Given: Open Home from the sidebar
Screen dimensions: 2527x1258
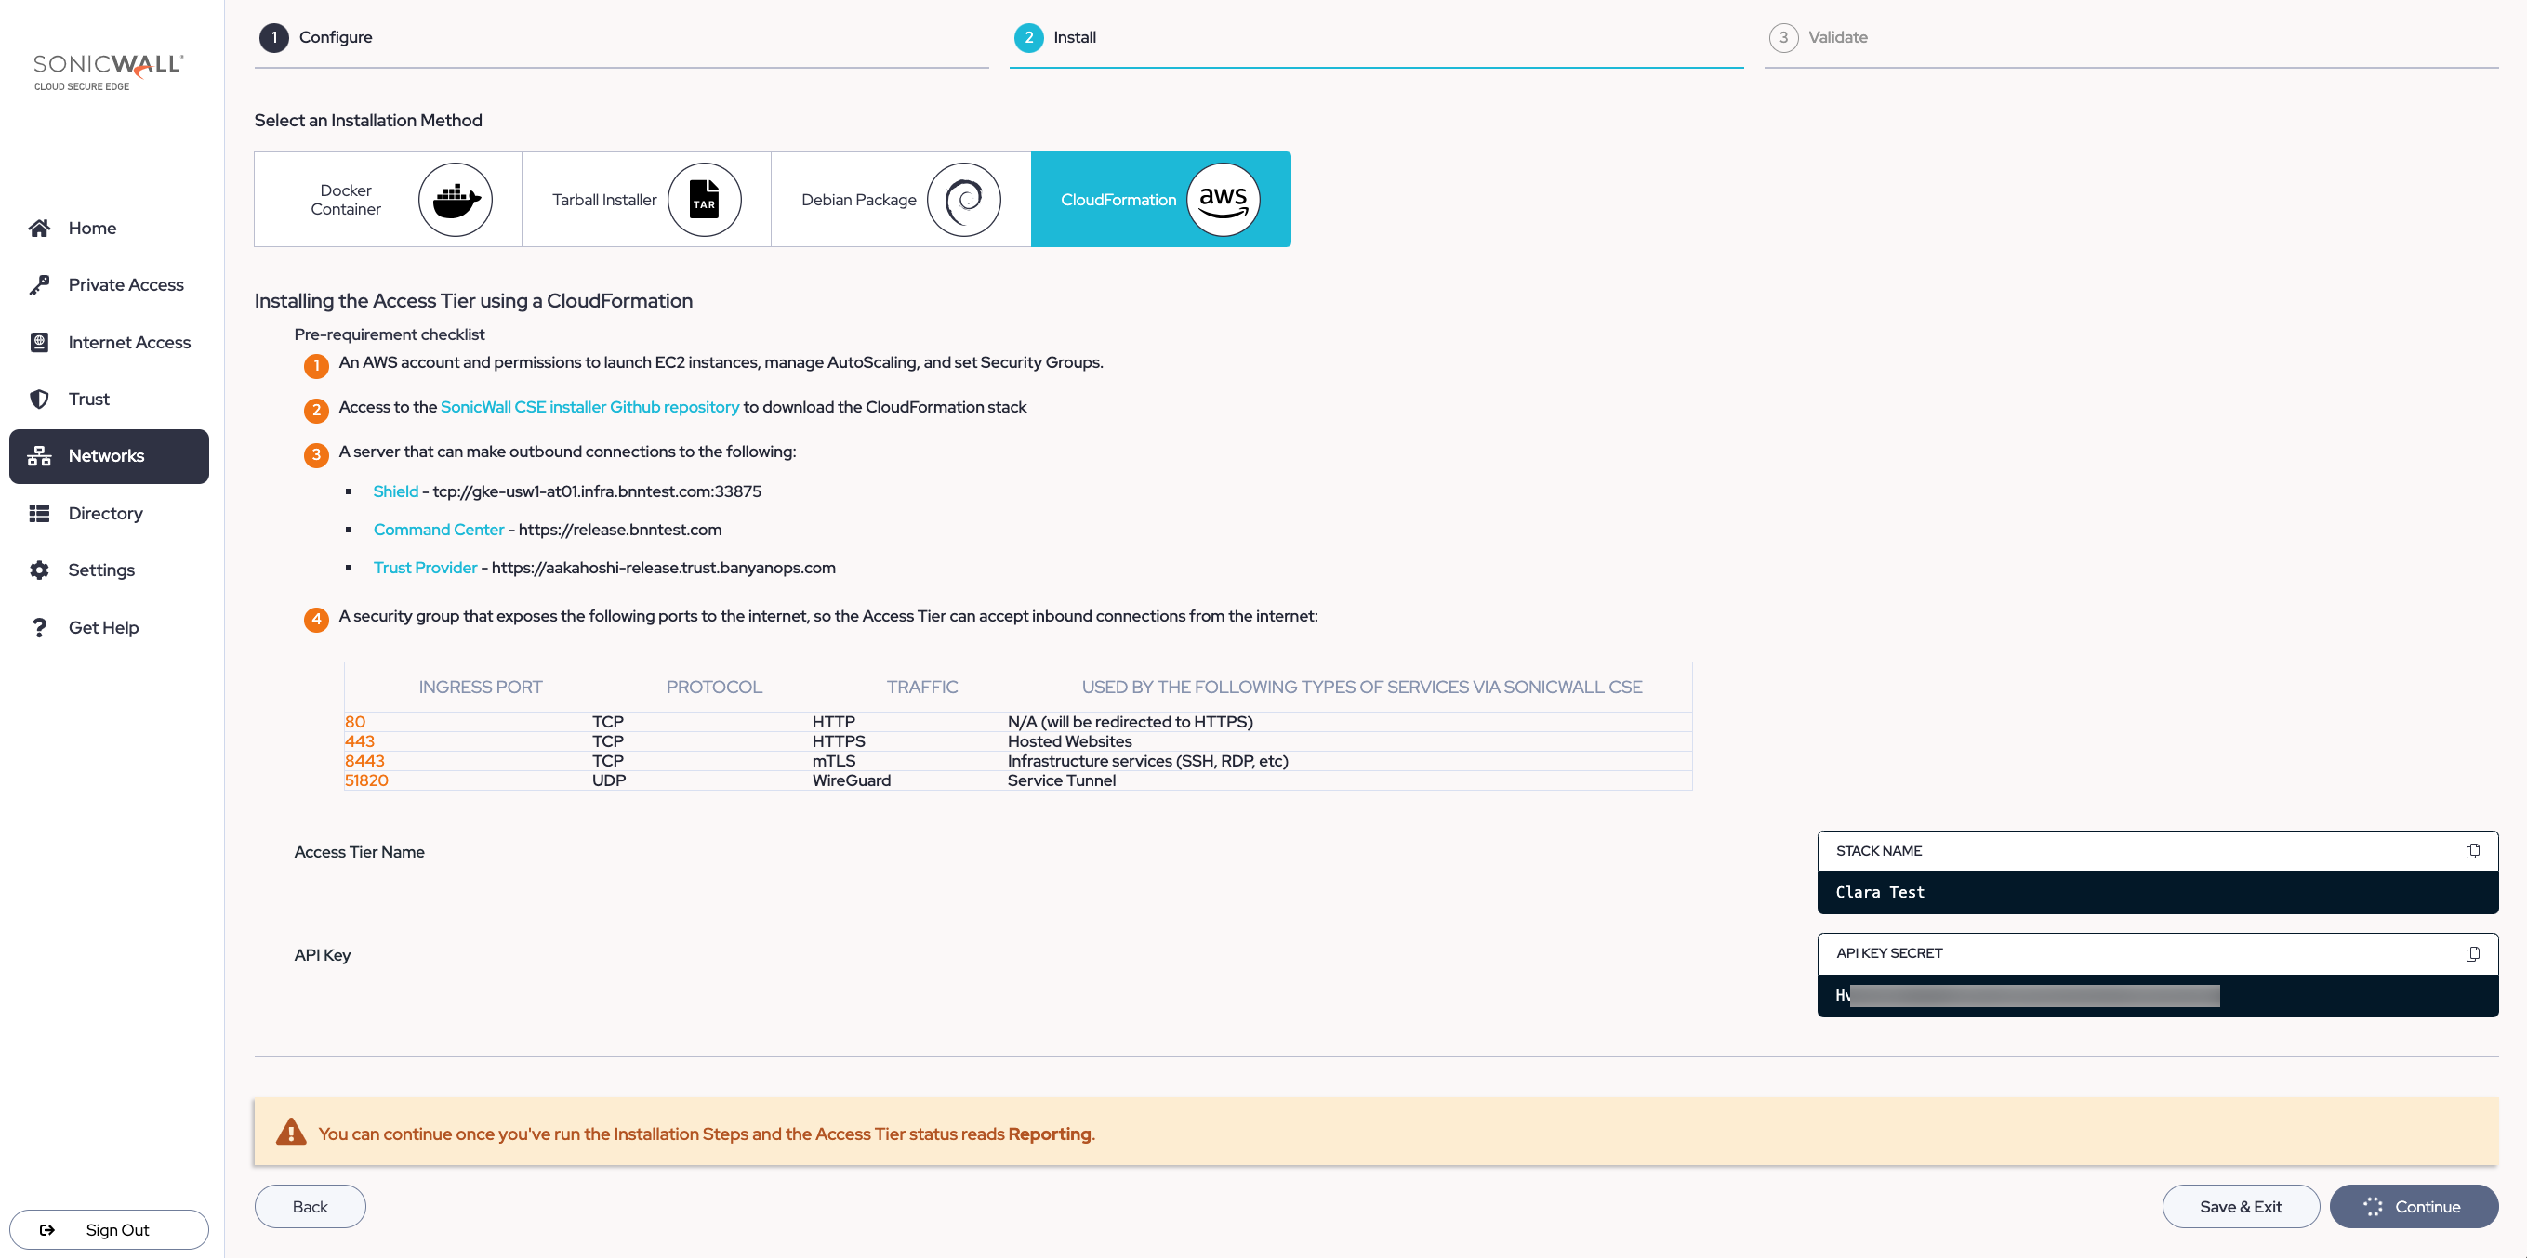Looking at the screenshot, I should tap(92, 228).
